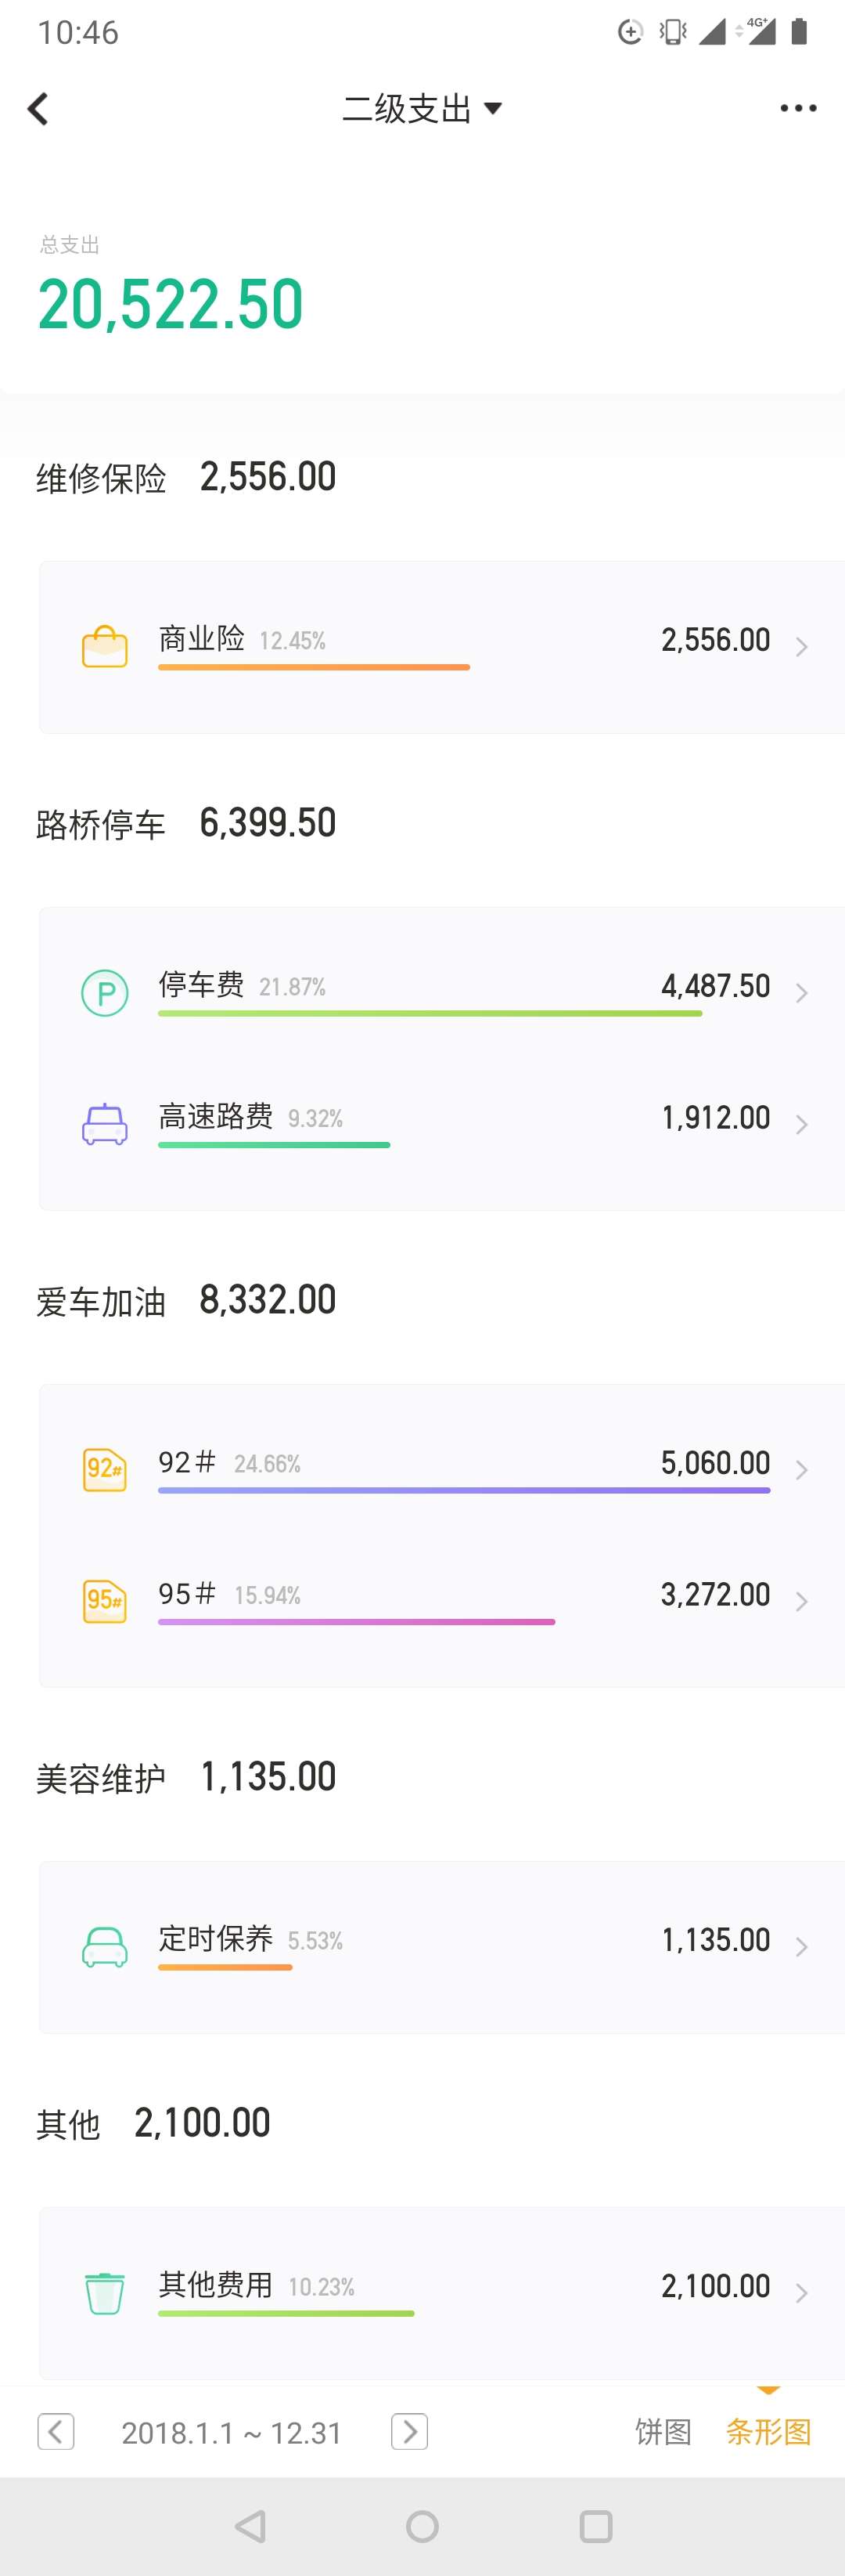Select the 条形图 bar chart tab
Viewport: 845px width, 2576px height.
point(768,2431)
